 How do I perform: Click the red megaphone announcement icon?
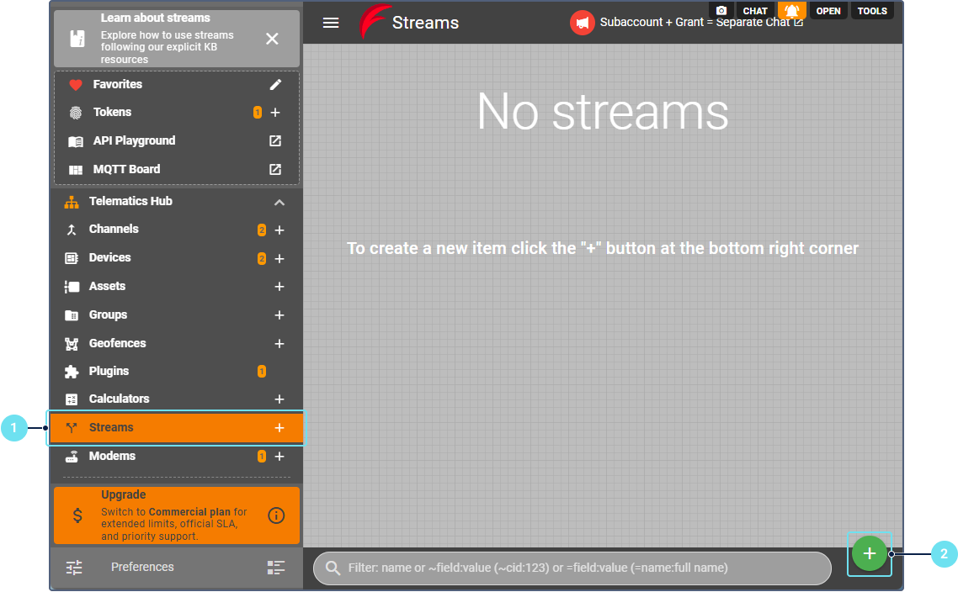(x=582, y=23)
